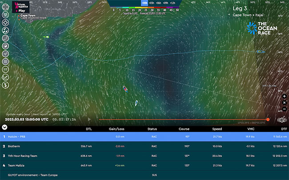The width and height of the screenshot is (289, 180).
Task: Zoom out with the minus button
Action: (x=284, y=109)
